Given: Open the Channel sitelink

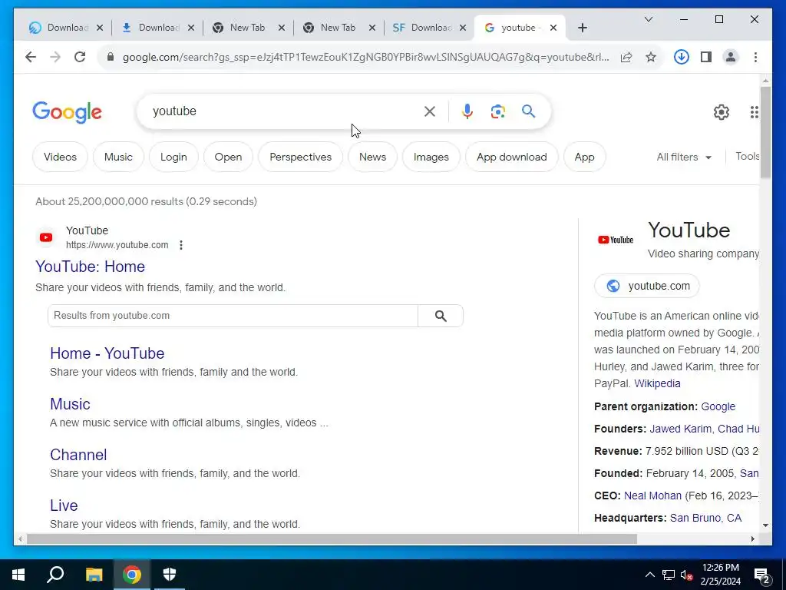Looking at the screenshot, I should point(78,455).
